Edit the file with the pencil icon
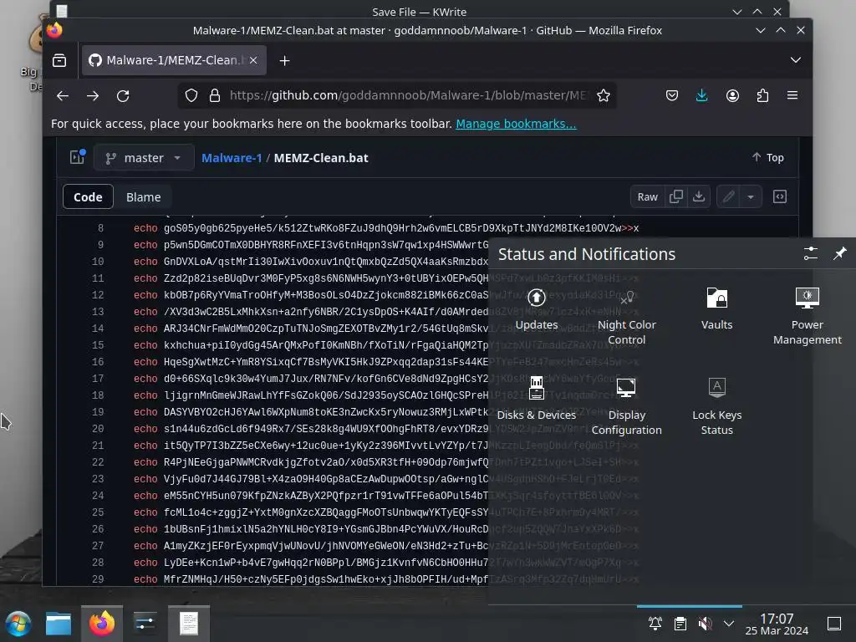The image size is (856, 642). (x=728, y=196)
